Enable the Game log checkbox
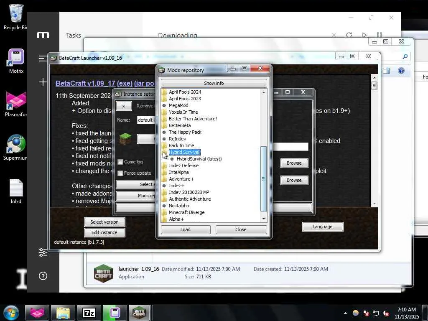428x321 pixels. pyautogui.click(x=120, y=162)
